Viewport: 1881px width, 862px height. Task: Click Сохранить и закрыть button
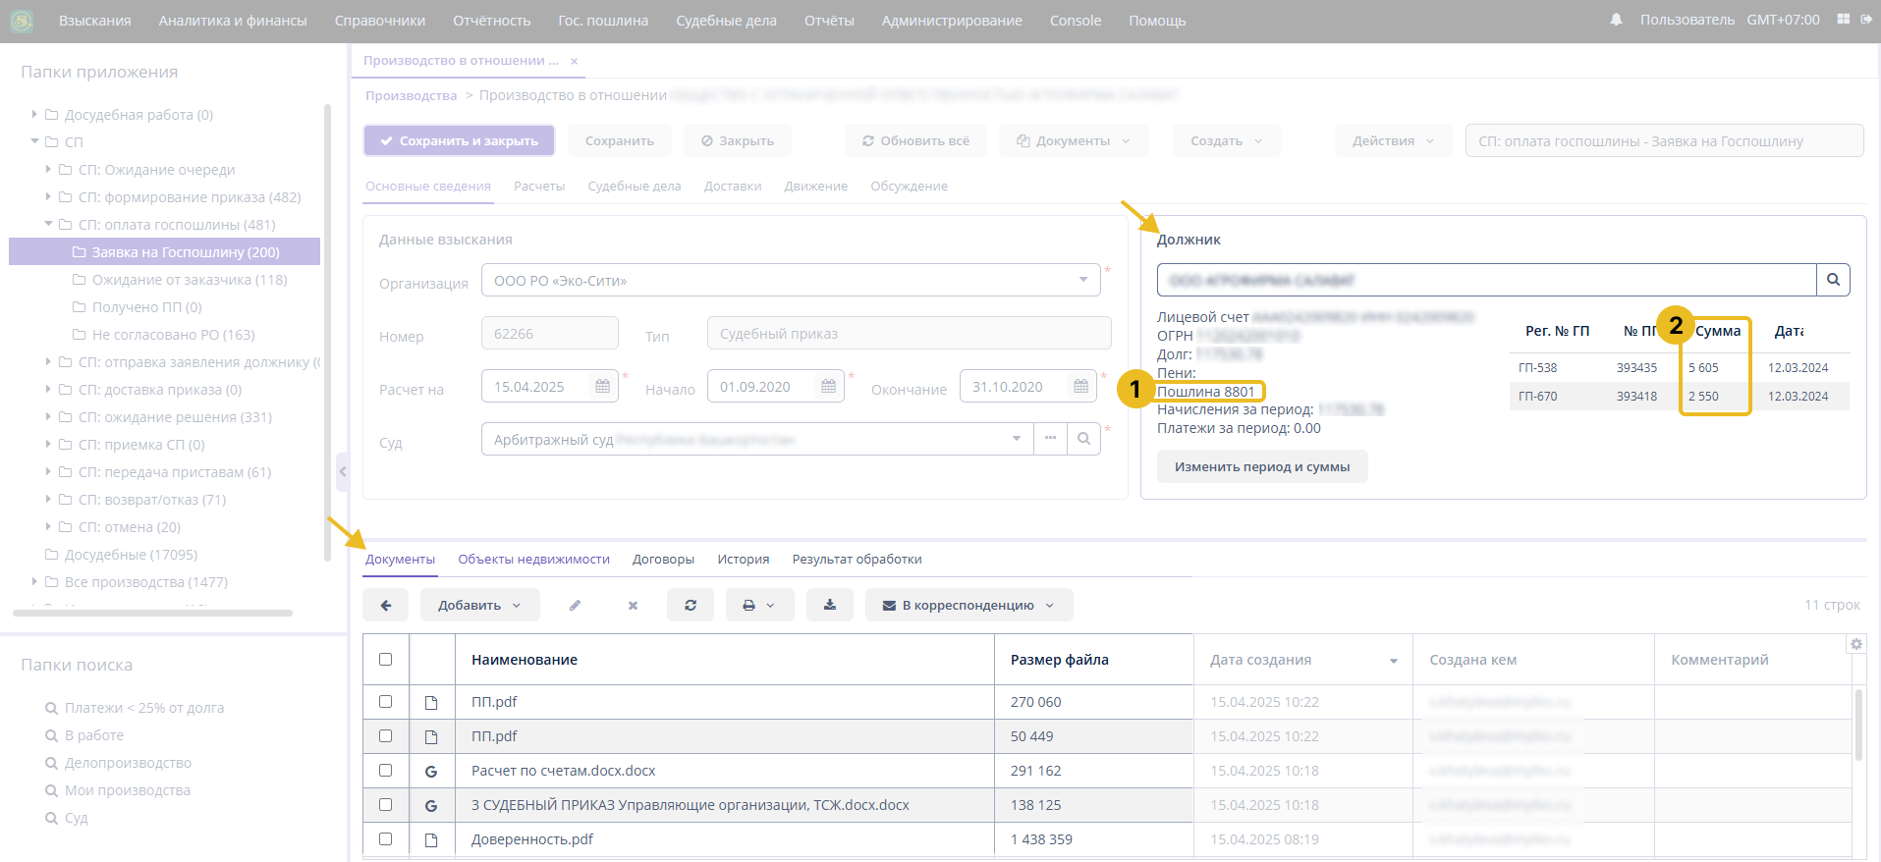tap(459, 141)
